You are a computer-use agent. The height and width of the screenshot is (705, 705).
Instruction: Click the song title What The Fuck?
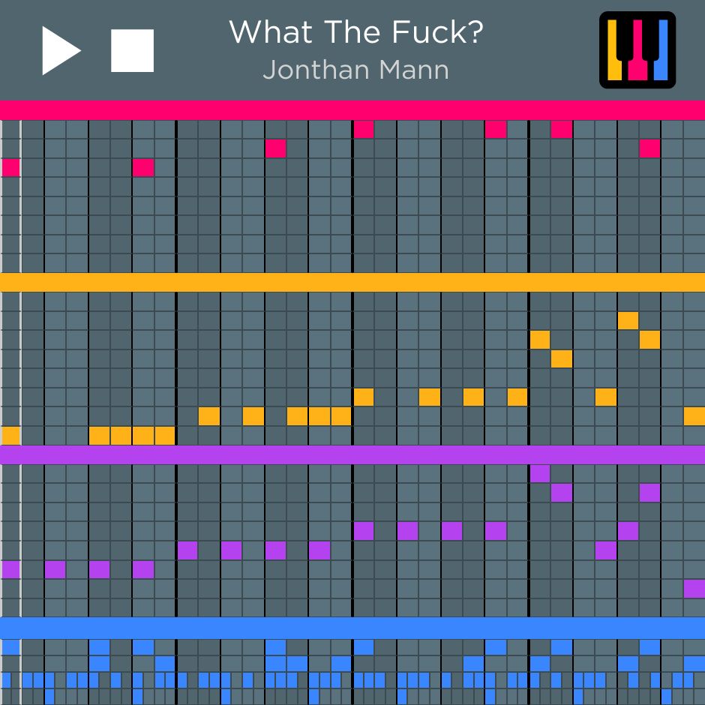coord(356,32)
